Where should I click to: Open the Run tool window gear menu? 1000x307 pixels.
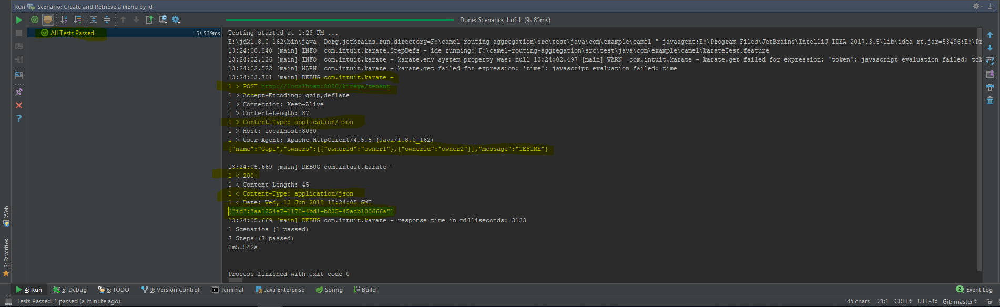pyautogui.click(x=977, y=6)
